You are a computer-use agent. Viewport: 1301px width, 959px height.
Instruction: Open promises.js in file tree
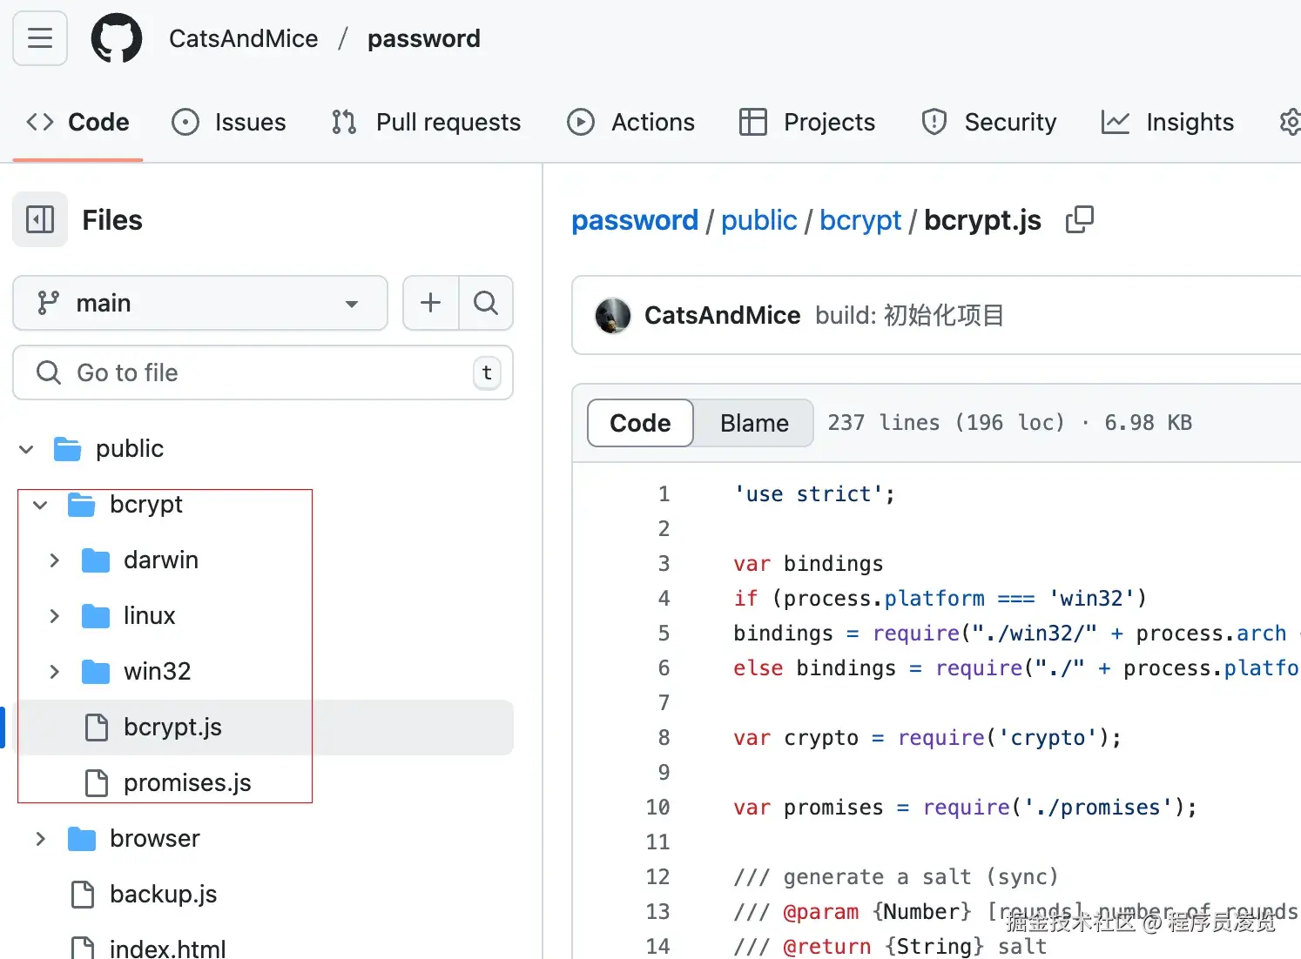coord(186,782)
